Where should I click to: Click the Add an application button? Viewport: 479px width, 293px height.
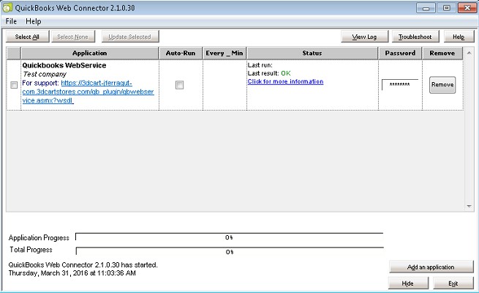431,267
